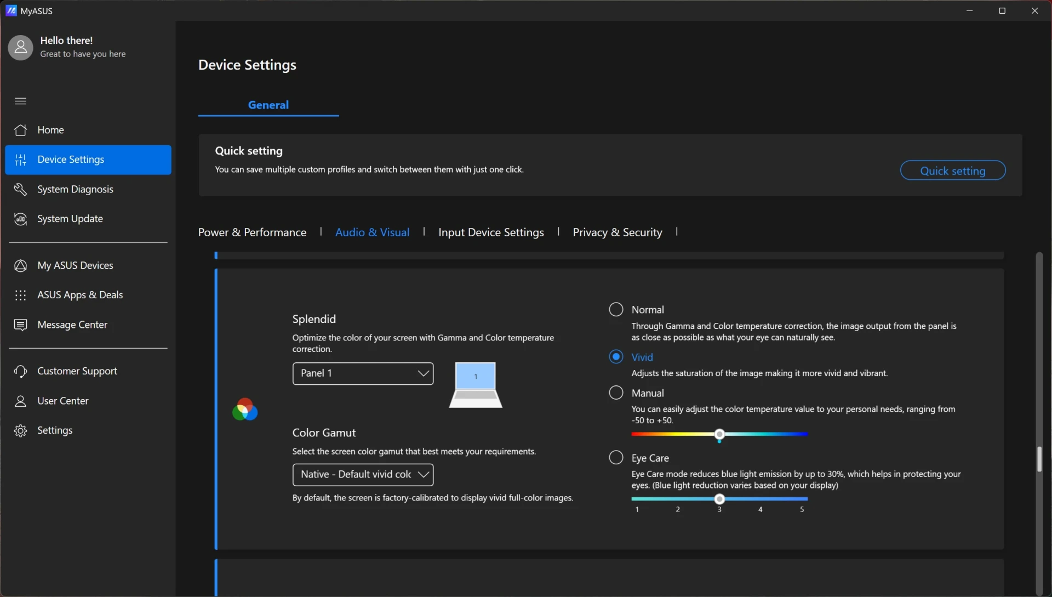Open ASUS Apps & Deals page

click(x=88, y=295)
